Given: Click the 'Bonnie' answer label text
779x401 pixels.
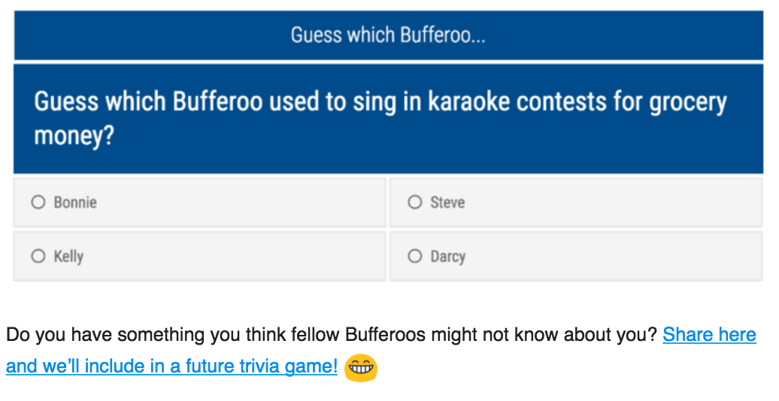Looking at the screenshot, I should click(75, 203).
